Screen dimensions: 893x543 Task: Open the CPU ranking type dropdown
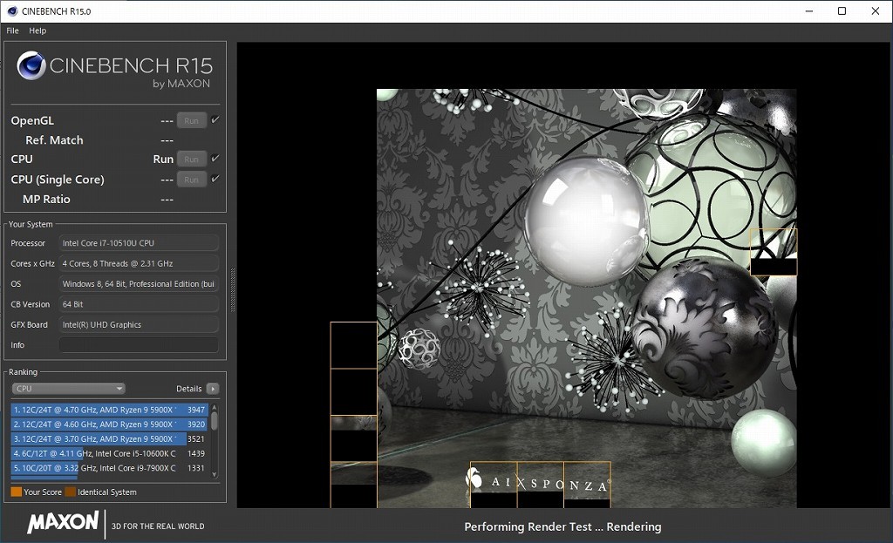coord(68,389)
